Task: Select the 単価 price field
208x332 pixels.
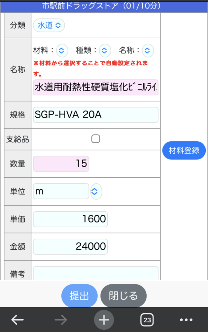Action: pos(70,219)
